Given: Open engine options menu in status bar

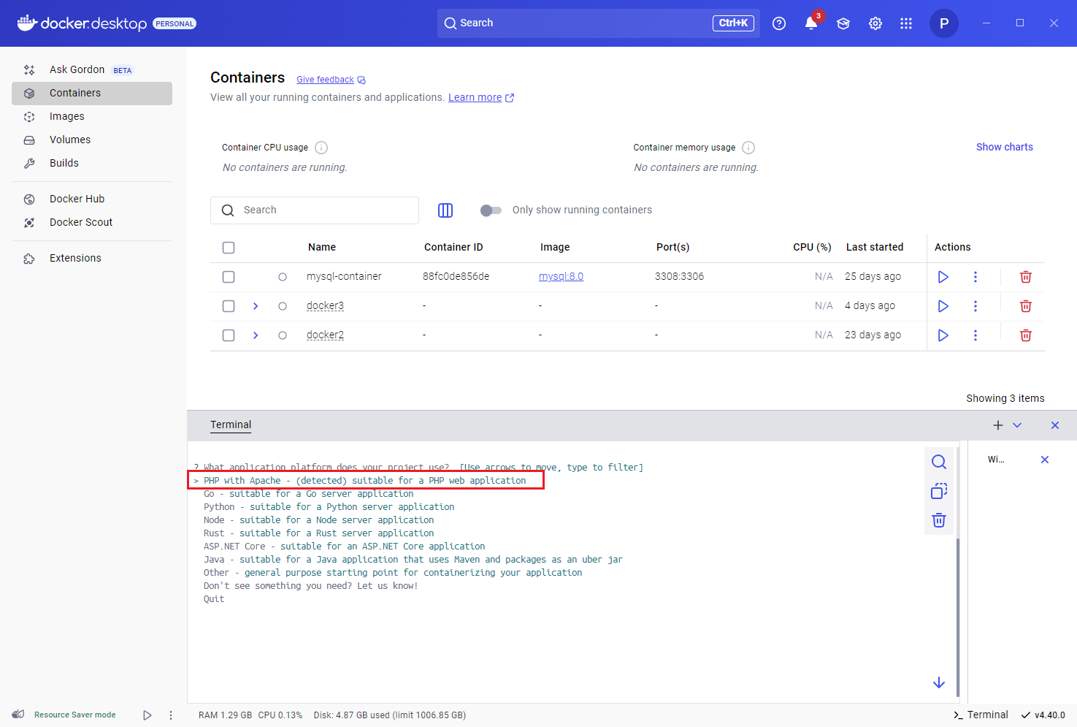Looking at the screenshot, I should [171, 715].
